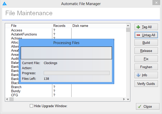The width and height of the screenshot is (162, 114).
Task: Click the vertical scrollbar thumb
Action: click(128, 30)
